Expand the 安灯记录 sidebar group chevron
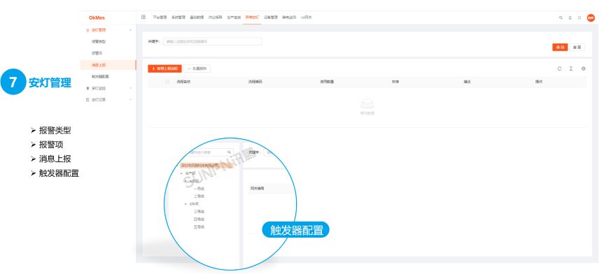This screenshot has width=602, height=274. pos(130,100)
